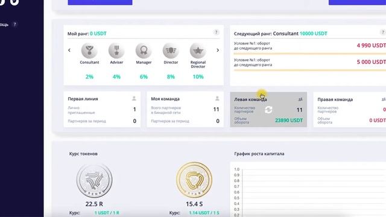Click person icon in Первая линия card

(x=134, y=99)
